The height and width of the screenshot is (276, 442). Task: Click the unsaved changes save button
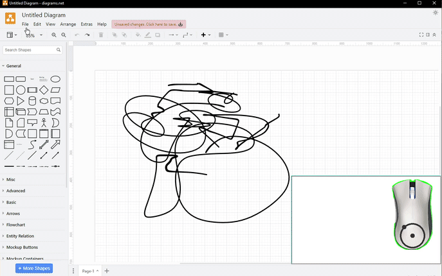point(149,24)
